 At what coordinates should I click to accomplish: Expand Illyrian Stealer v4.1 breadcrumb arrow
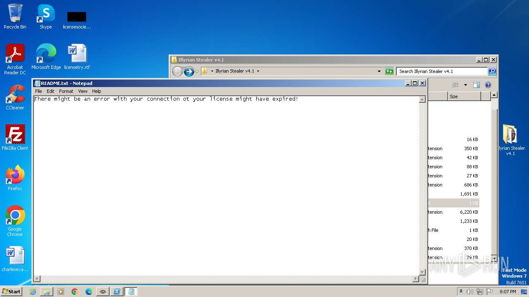tap(258, 71)
